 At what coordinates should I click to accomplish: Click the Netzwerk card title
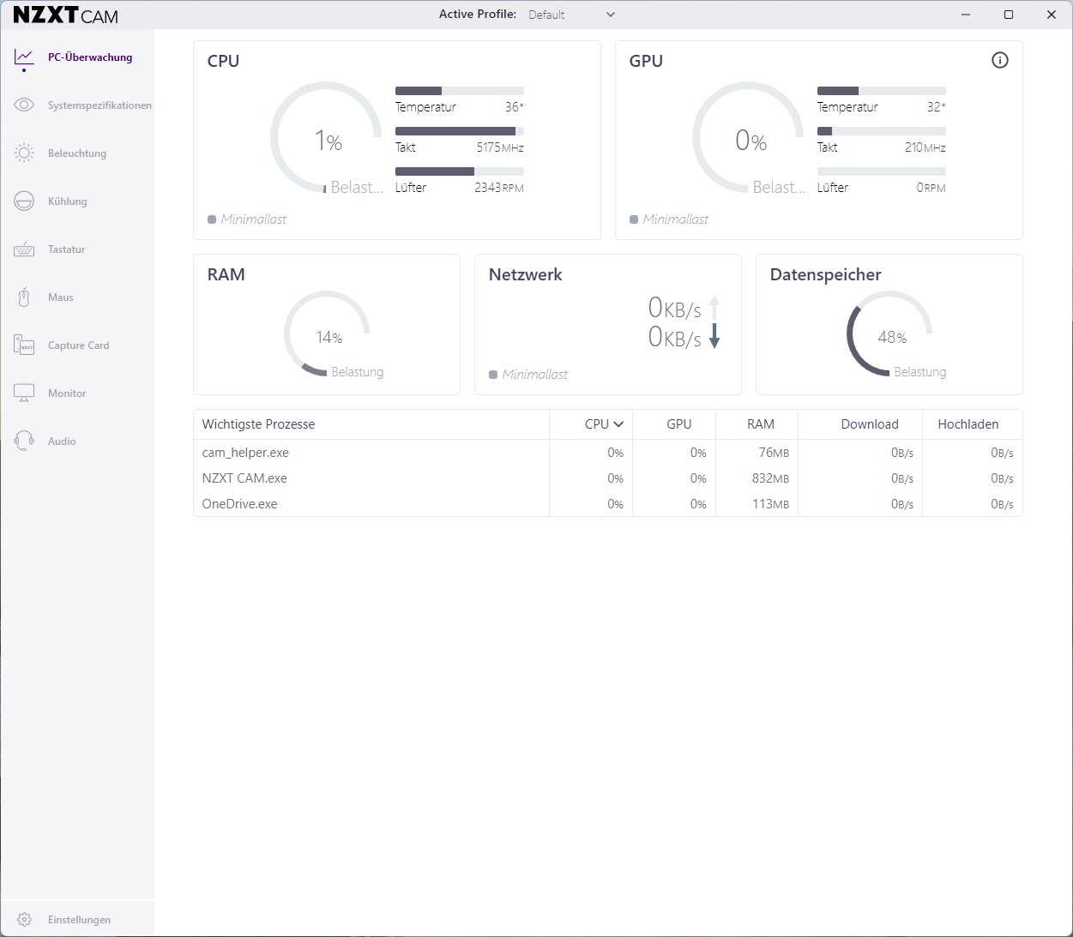pyautogui.click(x=526, y=274)
